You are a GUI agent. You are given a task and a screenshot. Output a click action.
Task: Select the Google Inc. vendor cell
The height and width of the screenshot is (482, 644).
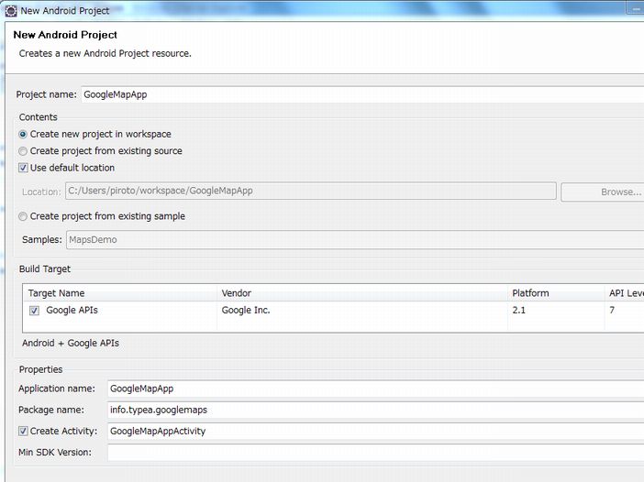coord(246,311)
